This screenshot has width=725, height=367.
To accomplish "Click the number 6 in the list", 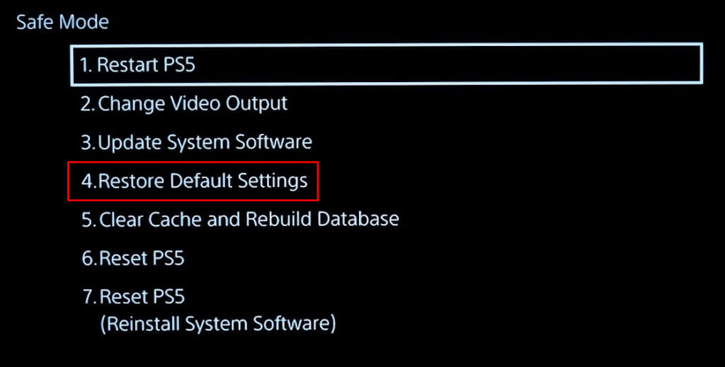I will pos(86,258).
